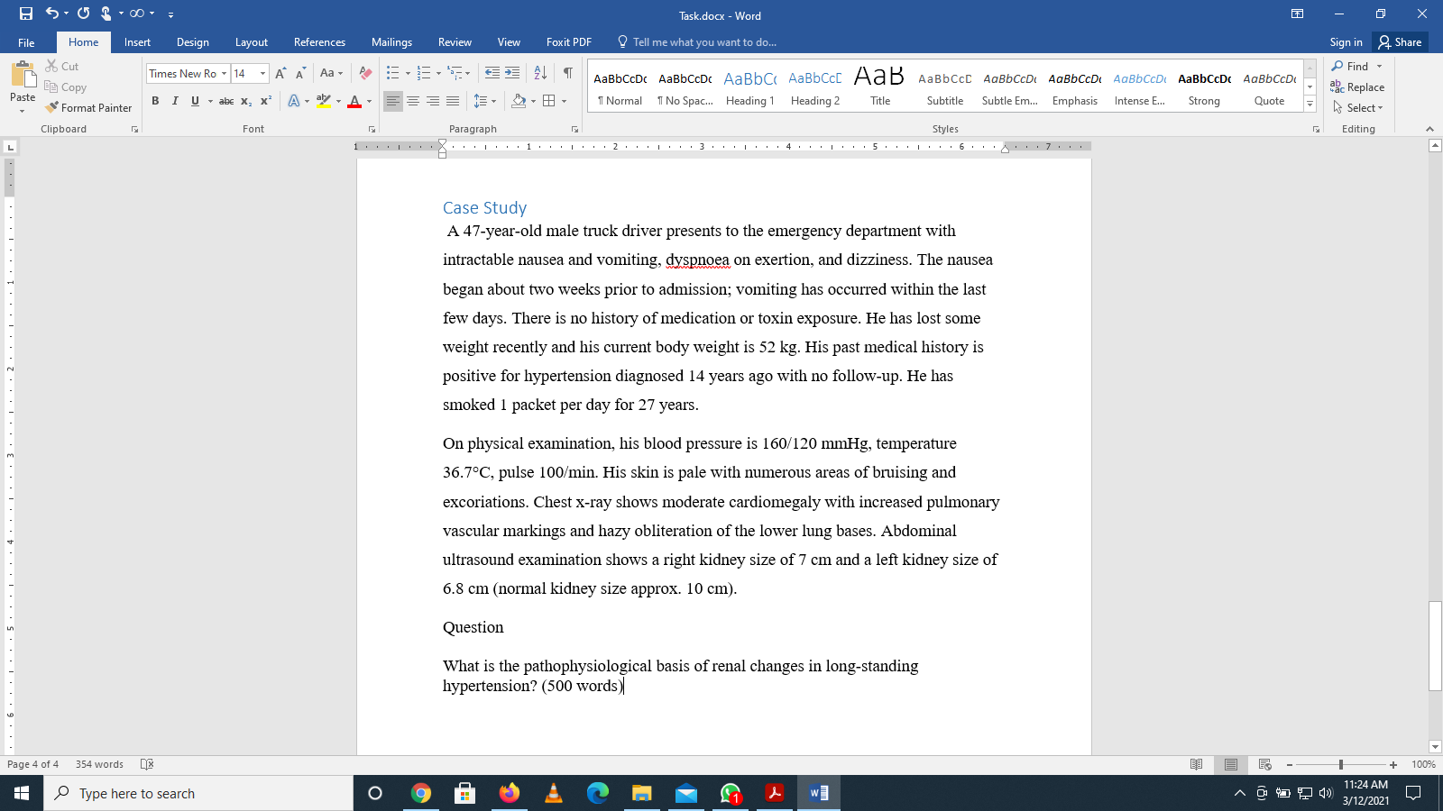The height and width of the screenshot is (811, 1443).
Task: Select the Format Painter tool
Action: tap(87, 107)
